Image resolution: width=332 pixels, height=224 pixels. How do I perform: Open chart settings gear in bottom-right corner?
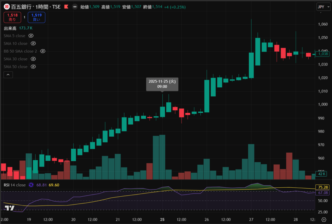tap(323, 220)
